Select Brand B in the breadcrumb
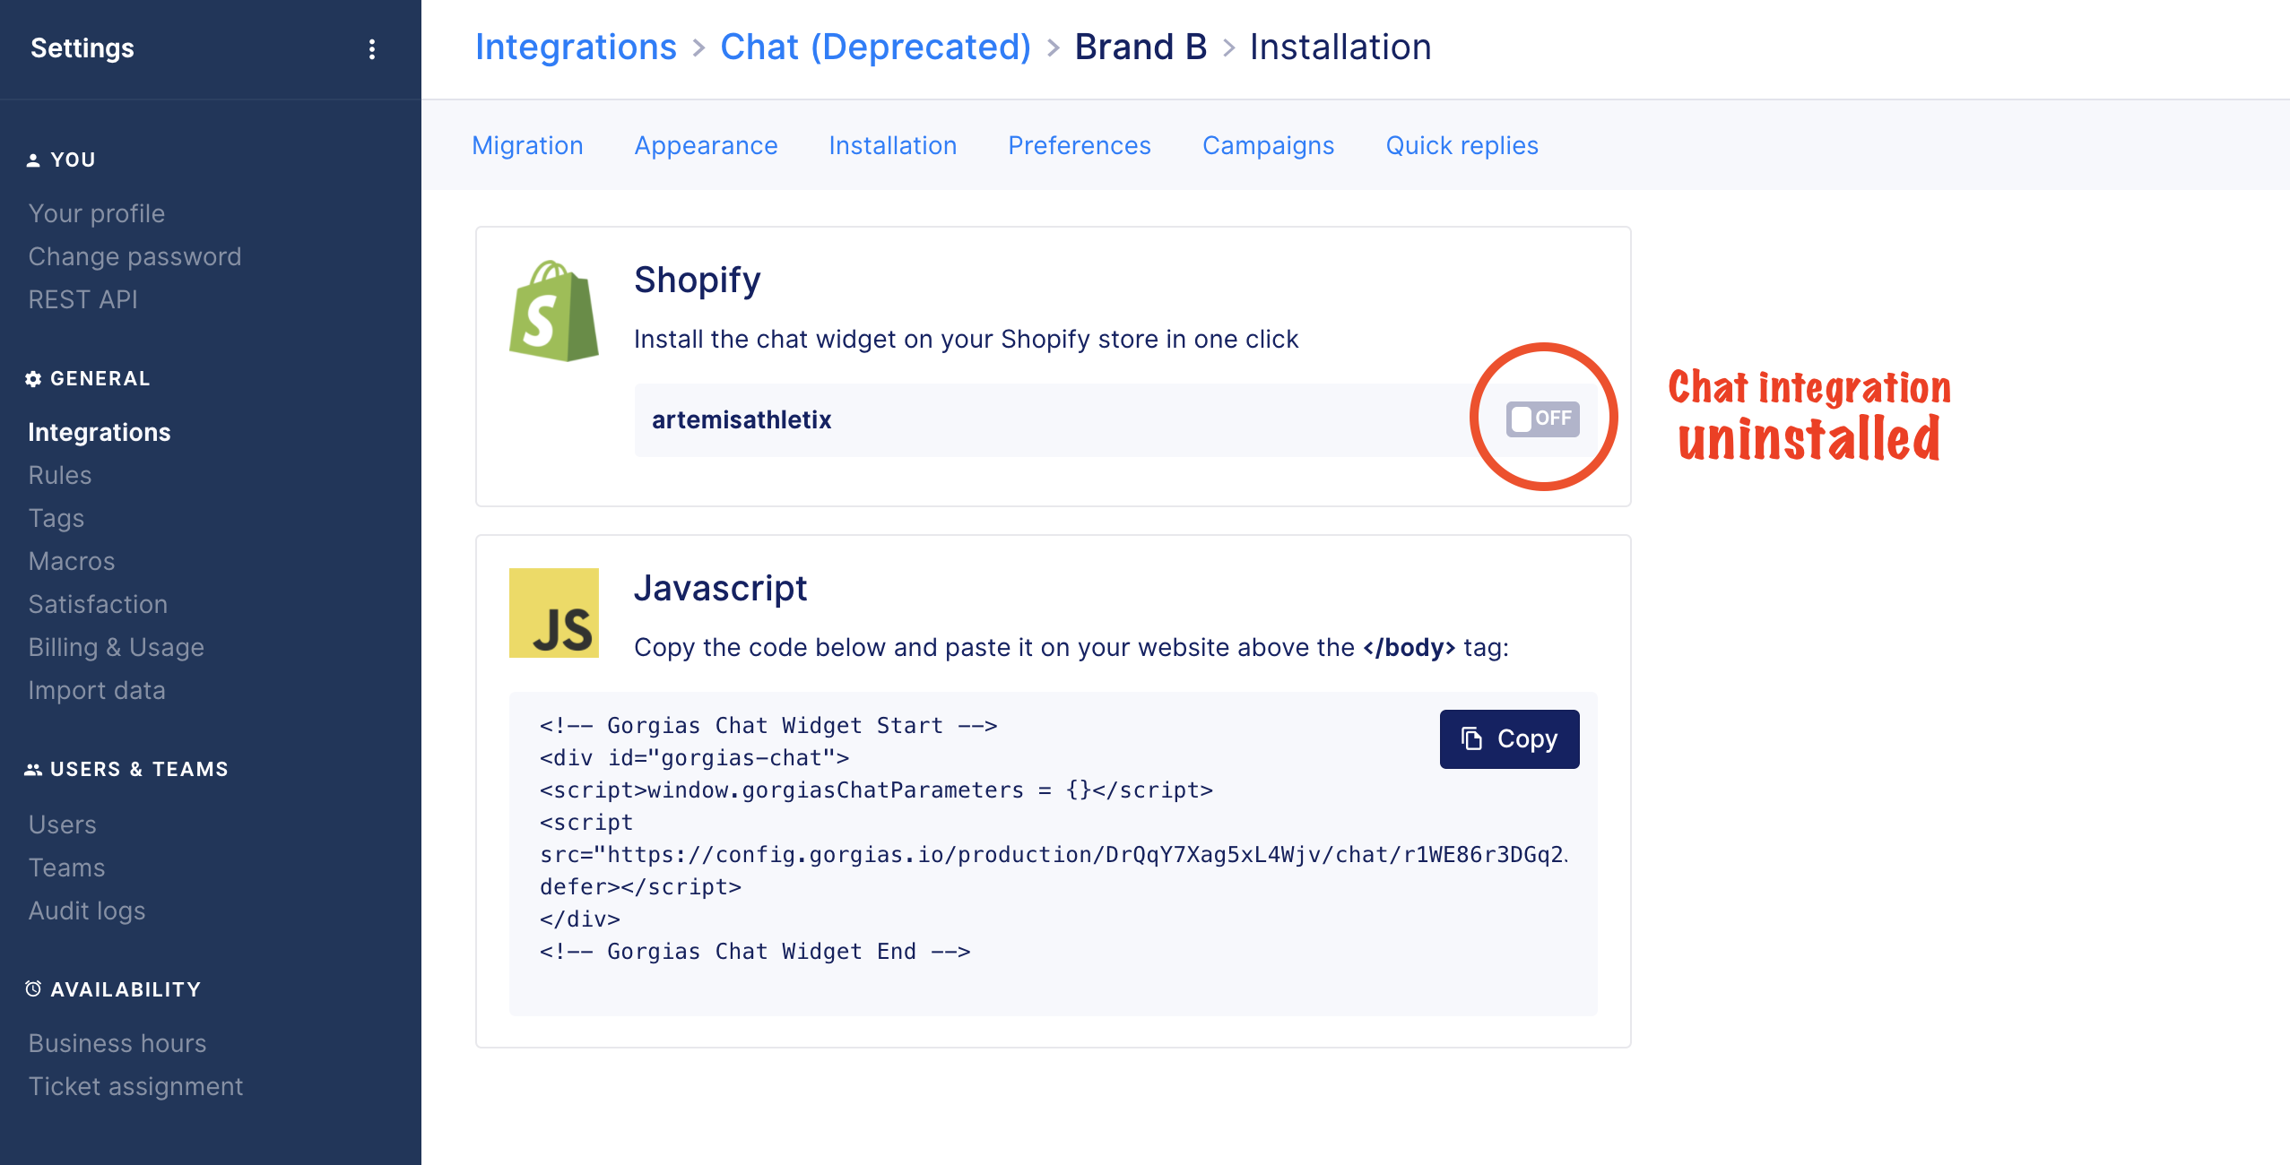 pos(1141,47)
